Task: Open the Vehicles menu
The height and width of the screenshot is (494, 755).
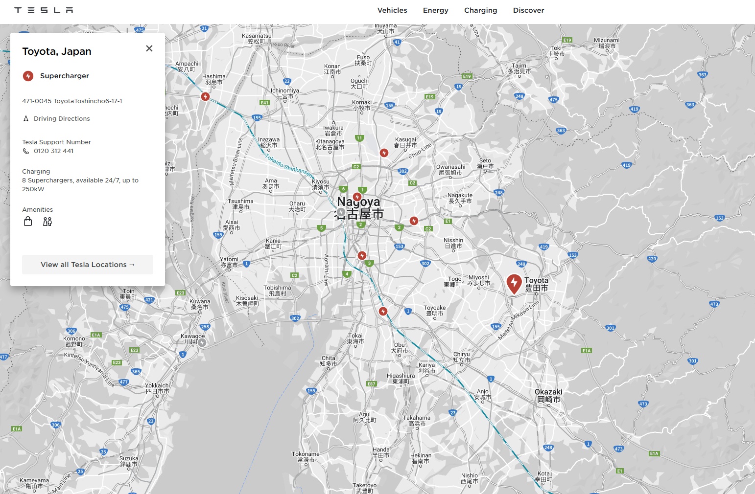Action: [392, 10]
